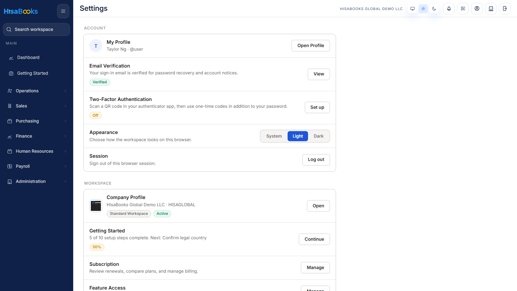517x291 pixels.
Task: Open the Operations sidebar section
Action: pyautogui.click(x=37, y=91)
